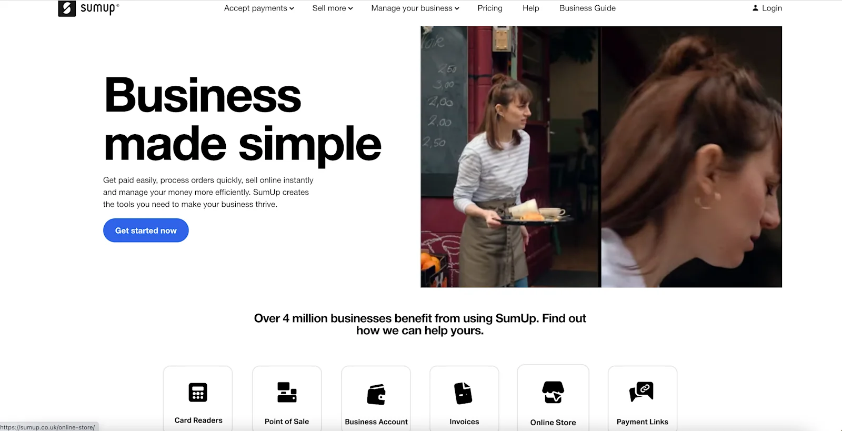842x431 pixels.
Task: Open the Business Account wallet icon
Action: (x=376, y=394)
